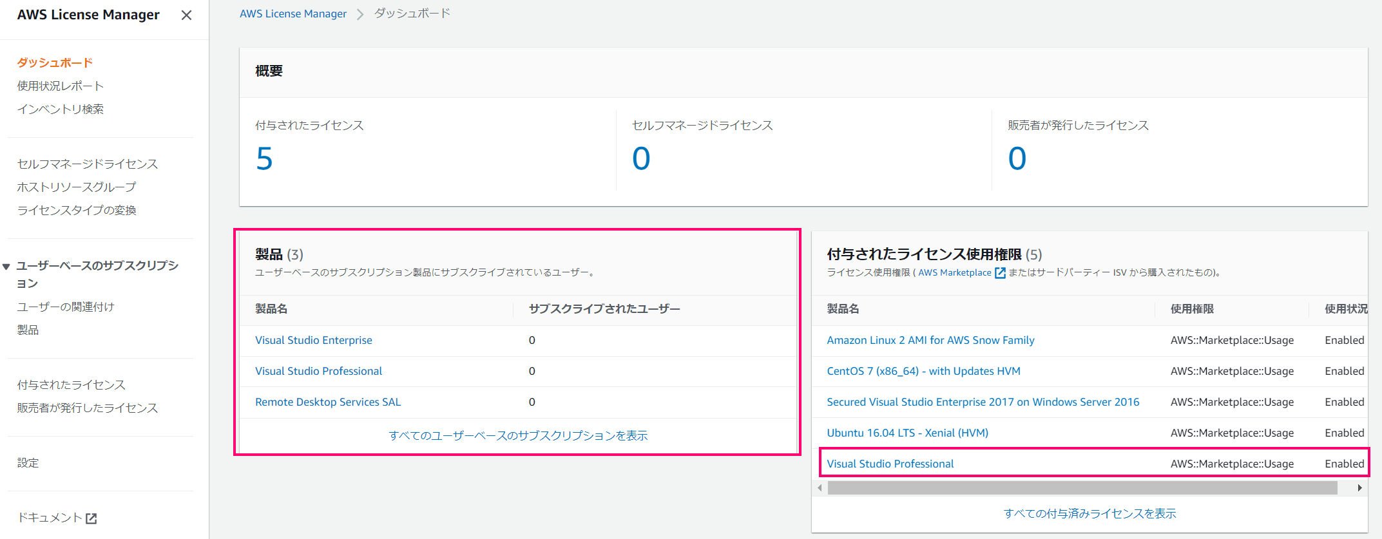Go to セルフマネージドライセンス in the sidebar
Viewport: 1382px width, 539px height.
[x=88, y=164]
